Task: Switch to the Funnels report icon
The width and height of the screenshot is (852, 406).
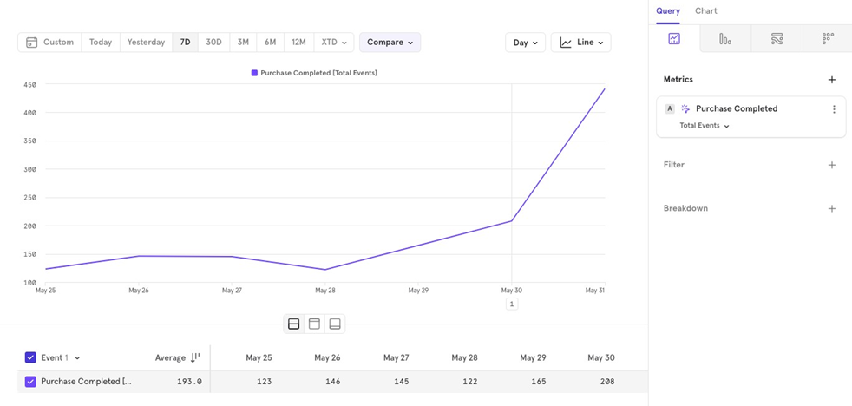Action: tap(725, 39)
